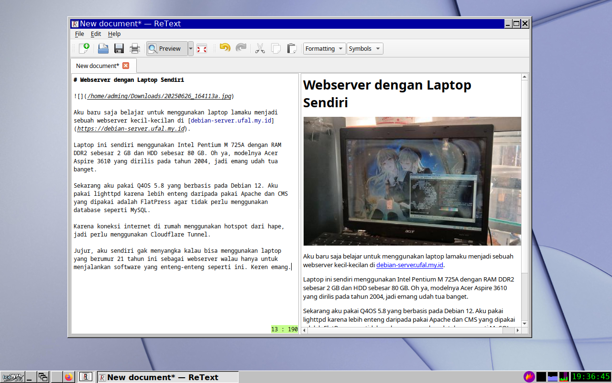Create a new document with the New icon

tap(84, 48)
